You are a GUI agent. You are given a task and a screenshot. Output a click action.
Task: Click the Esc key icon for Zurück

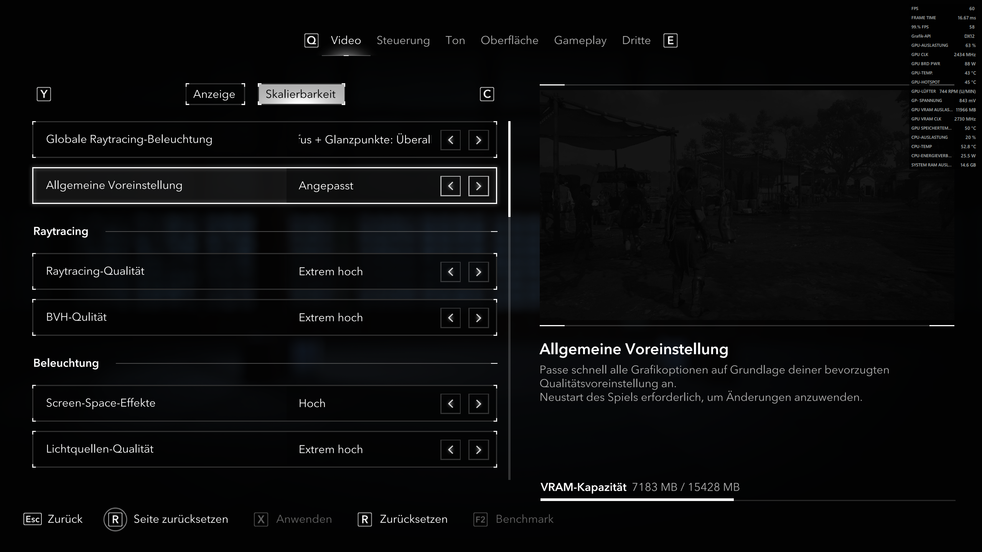pyautogui.click(x=32, y=519)
